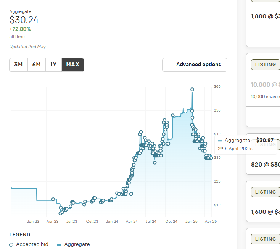Click the Accepted bid circle legend marker
The image size is (280, 249).
(11, 244)
